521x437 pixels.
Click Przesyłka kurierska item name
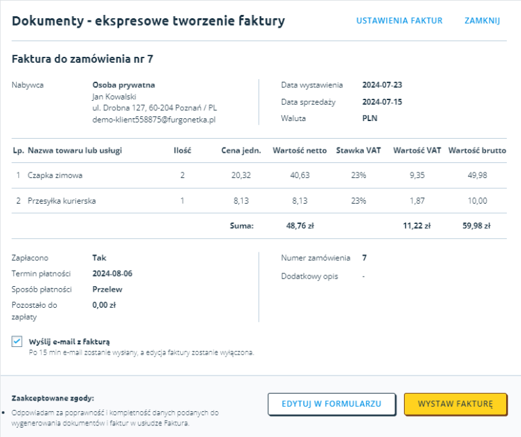62,201
